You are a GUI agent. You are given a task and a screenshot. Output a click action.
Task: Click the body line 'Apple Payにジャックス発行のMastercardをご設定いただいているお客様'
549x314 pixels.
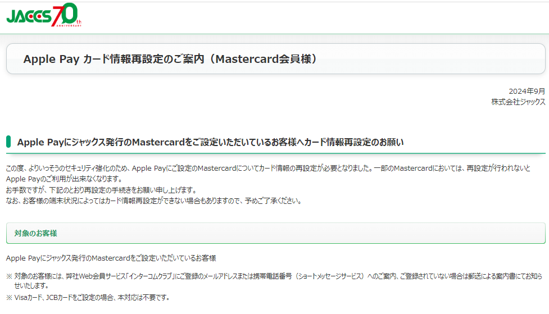pyautogui.click(x=111, y=258)
